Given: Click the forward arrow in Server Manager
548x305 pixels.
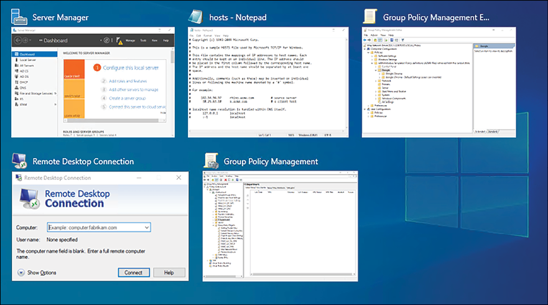Looking at the screenshot, I should [x=25, y=40].
